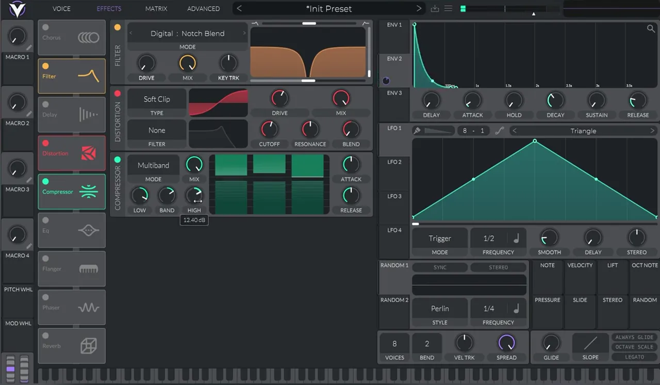Open the Digital : Notch Blend mode selector
The image size is (660, 385).
tap(187, 33)
